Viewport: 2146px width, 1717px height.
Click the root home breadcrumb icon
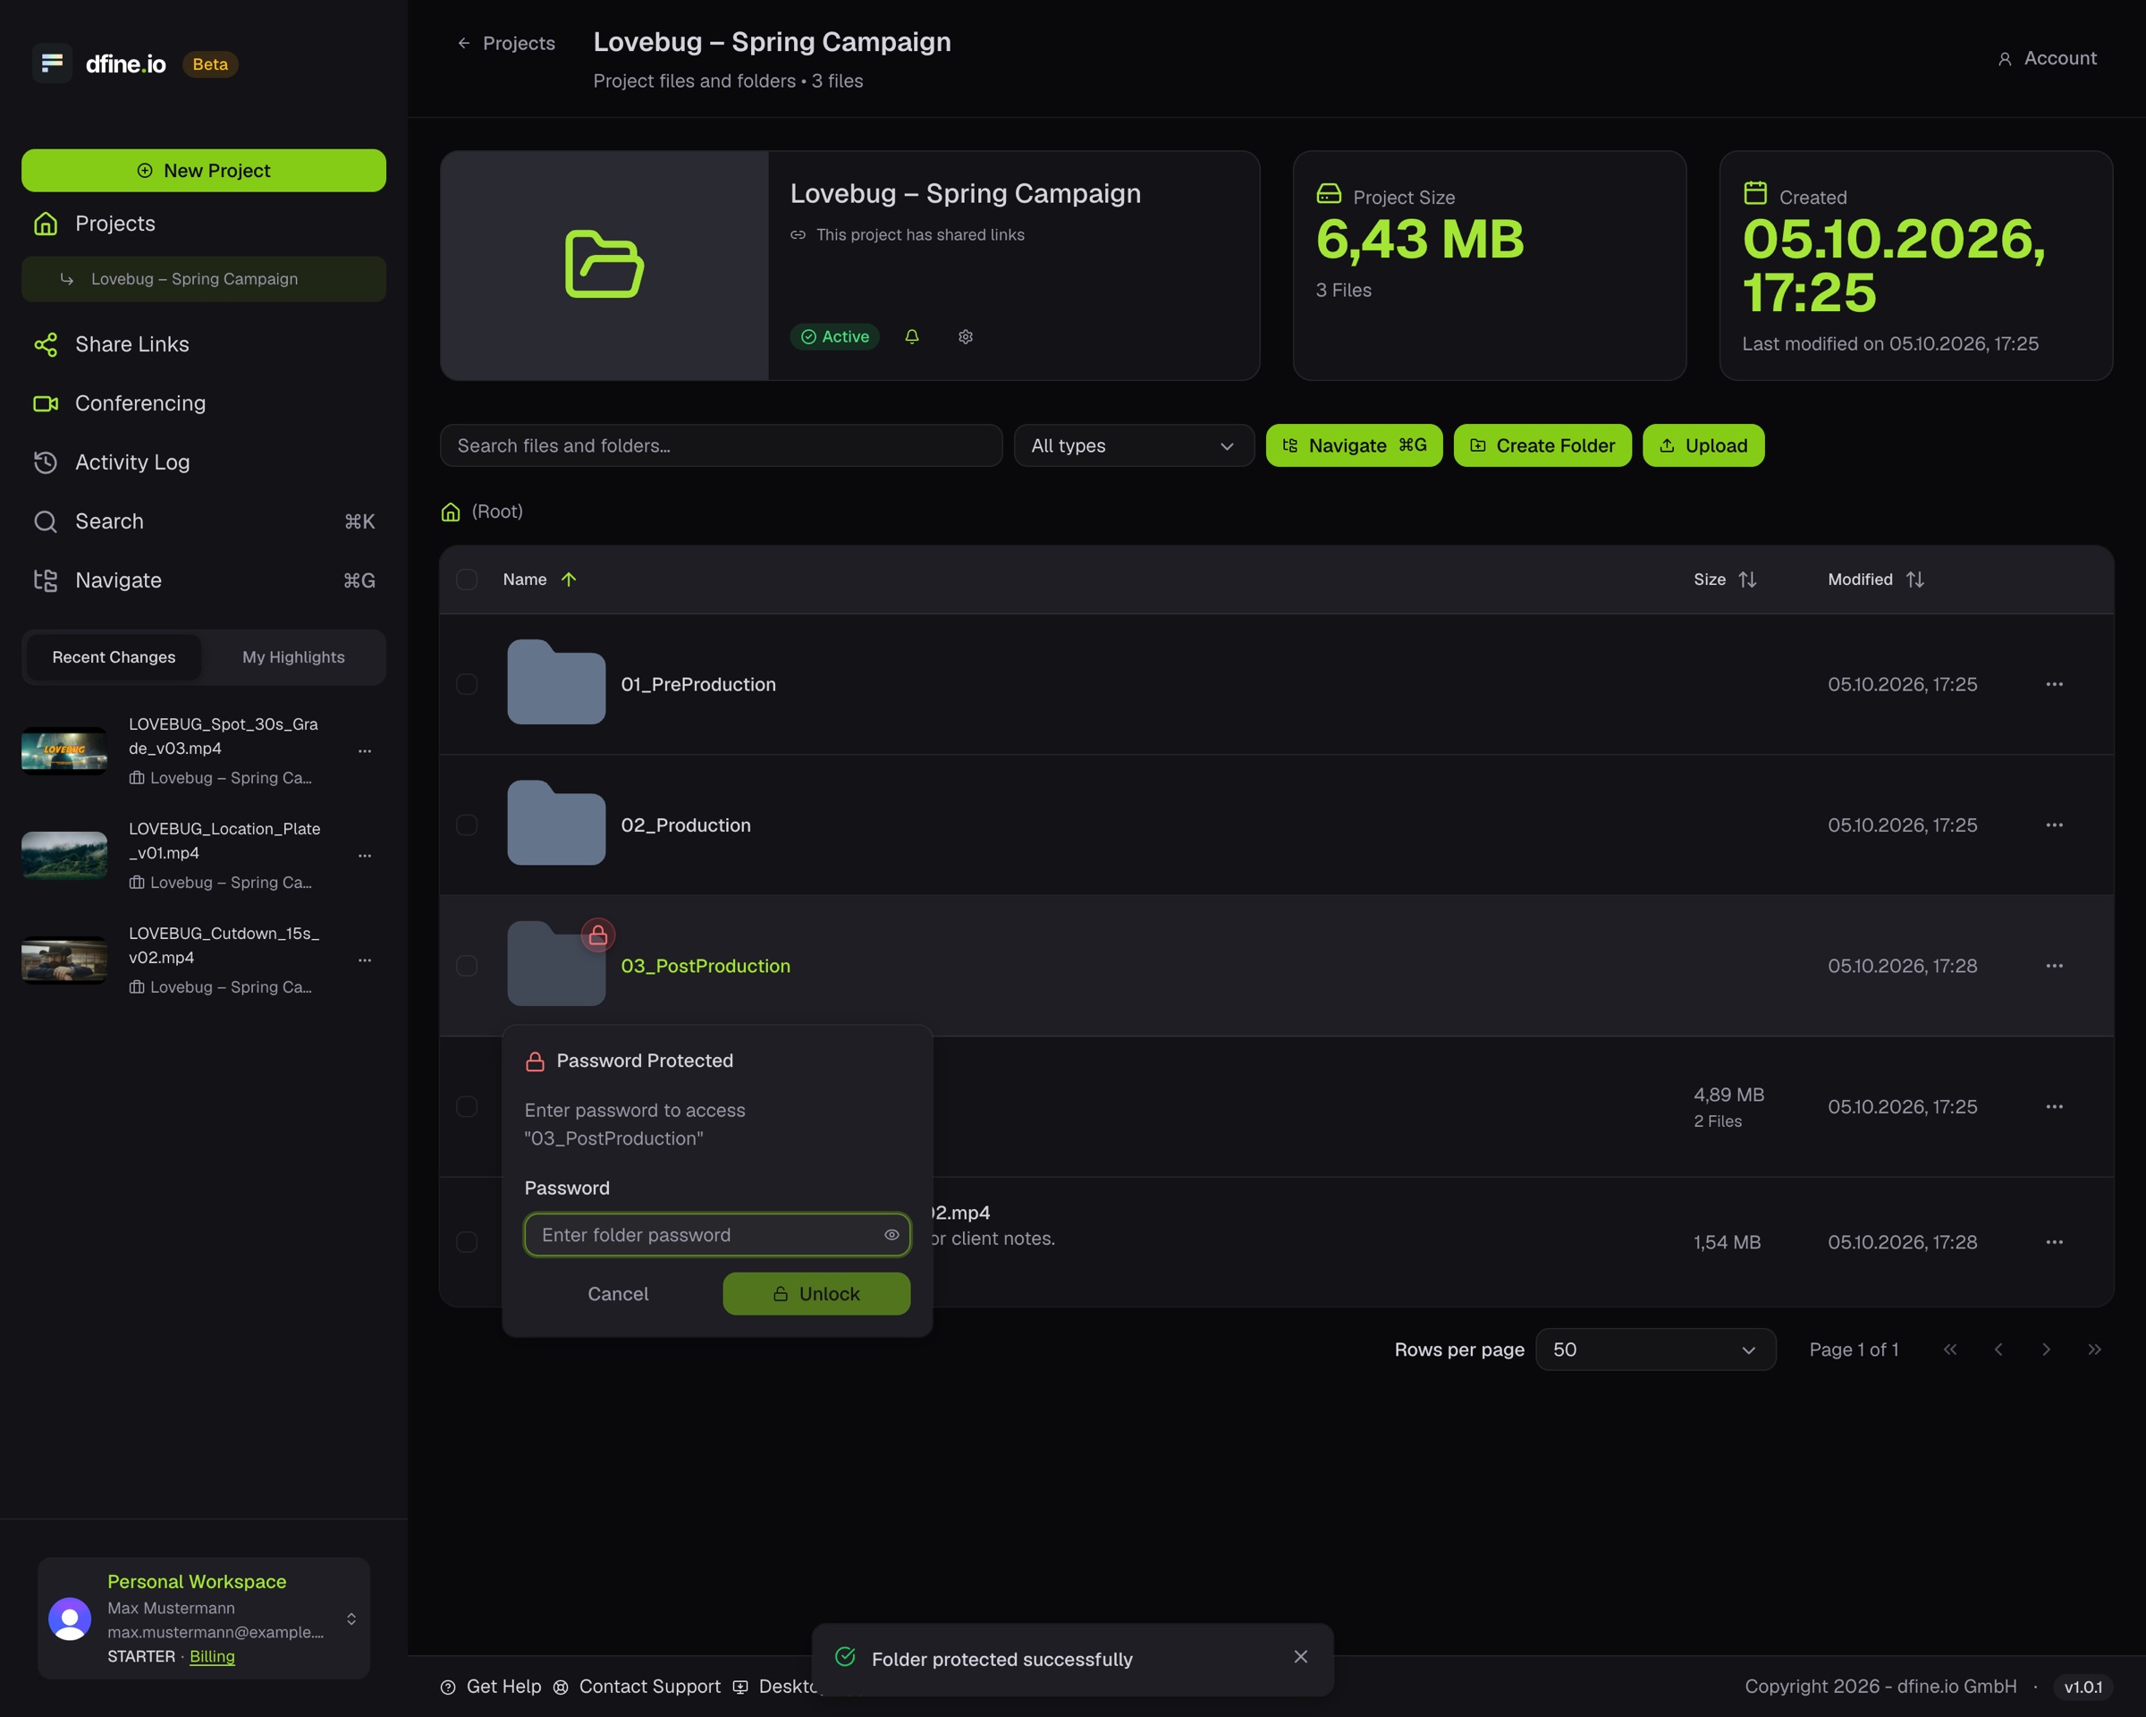(450, 512)
